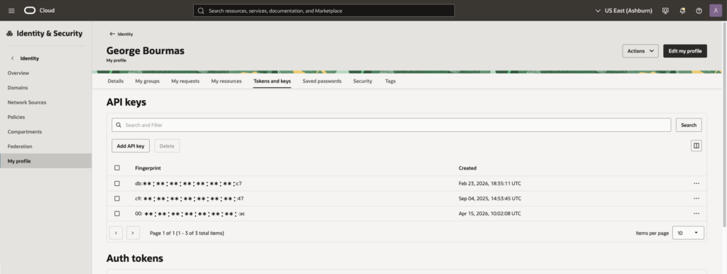Screen dimensions: 727x274
Task: Go to previous page of API keys
Action: pyautogui.click(x=116, y=233)
